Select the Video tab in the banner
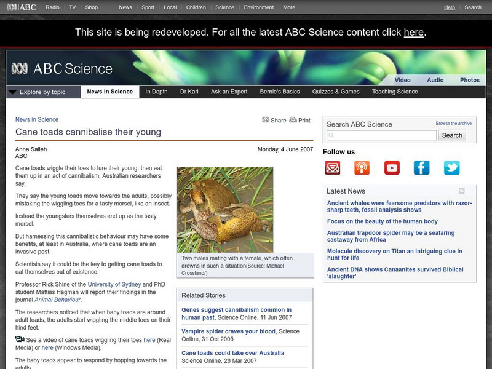 click(402, 80)
